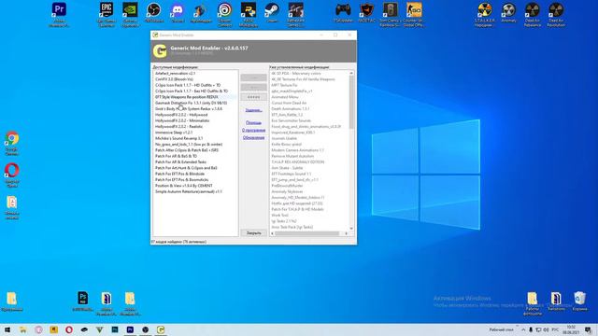Open the notification center icon
Screen dimensions: 598x336
point(588,329)
